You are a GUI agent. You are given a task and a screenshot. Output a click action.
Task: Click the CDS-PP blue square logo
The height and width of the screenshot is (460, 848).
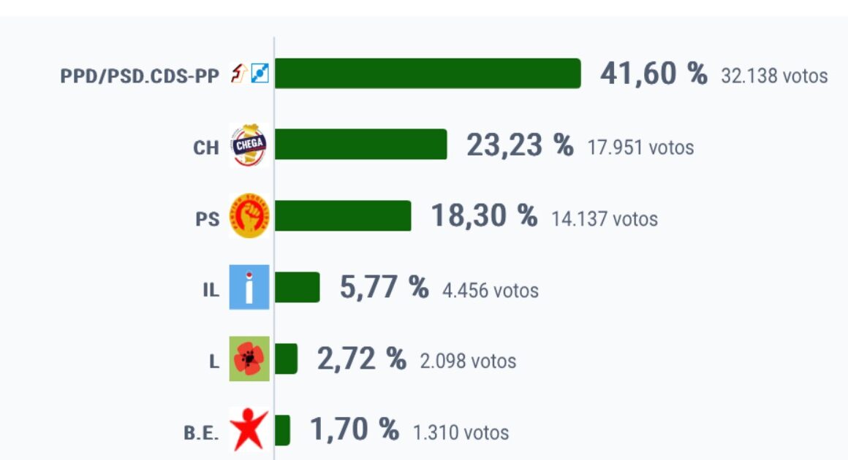(260, 73)
